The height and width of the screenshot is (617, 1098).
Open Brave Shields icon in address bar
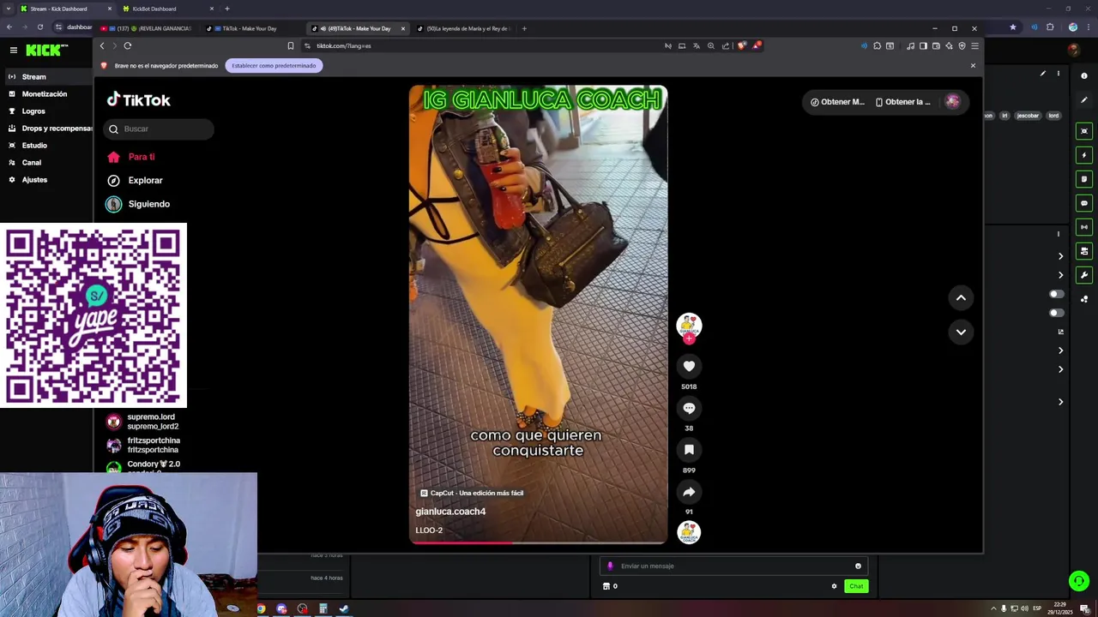(741, 45)
